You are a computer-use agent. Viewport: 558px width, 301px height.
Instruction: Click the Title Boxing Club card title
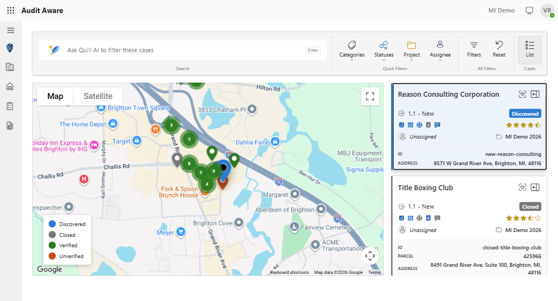point(425,187)
